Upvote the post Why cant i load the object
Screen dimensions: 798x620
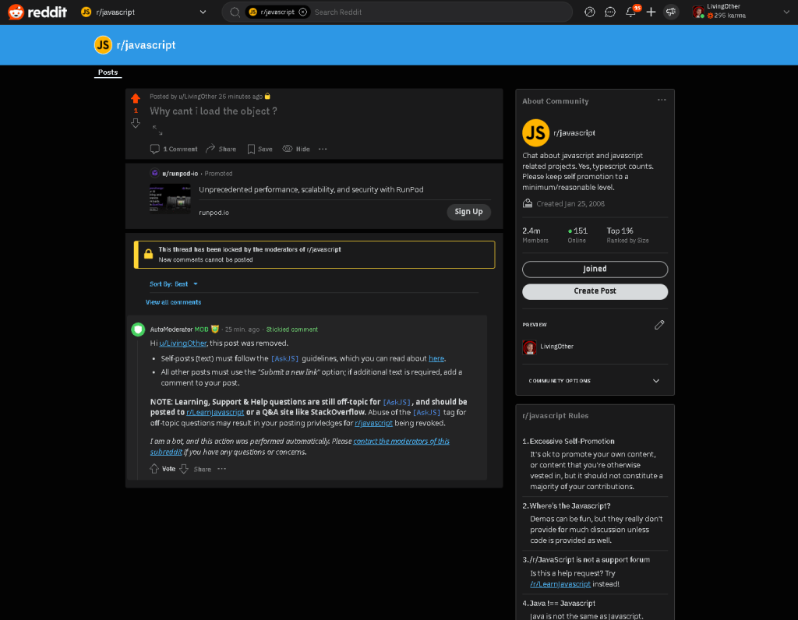[136, 98]
